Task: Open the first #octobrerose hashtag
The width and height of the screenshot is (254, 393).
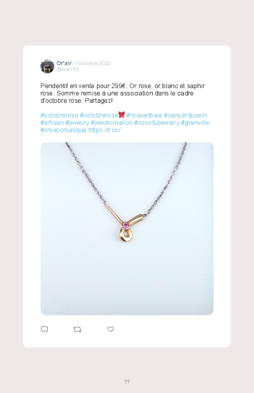Action: (x=59, y=116)
